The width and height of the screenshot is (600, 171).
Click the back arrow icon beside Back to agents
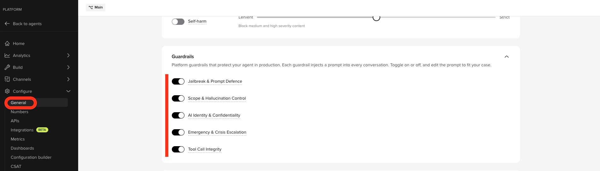pyautogui.click(x=7, y=24)
